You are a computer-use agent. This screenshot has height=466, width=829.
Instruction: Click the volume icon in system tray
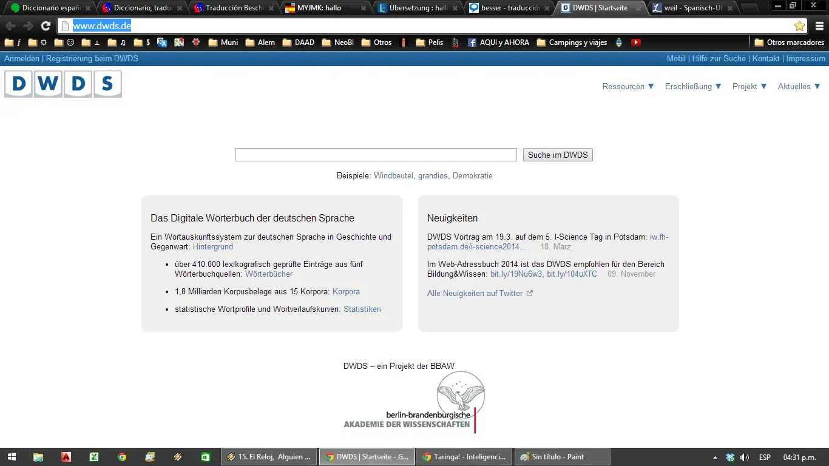tap(745, 457)
